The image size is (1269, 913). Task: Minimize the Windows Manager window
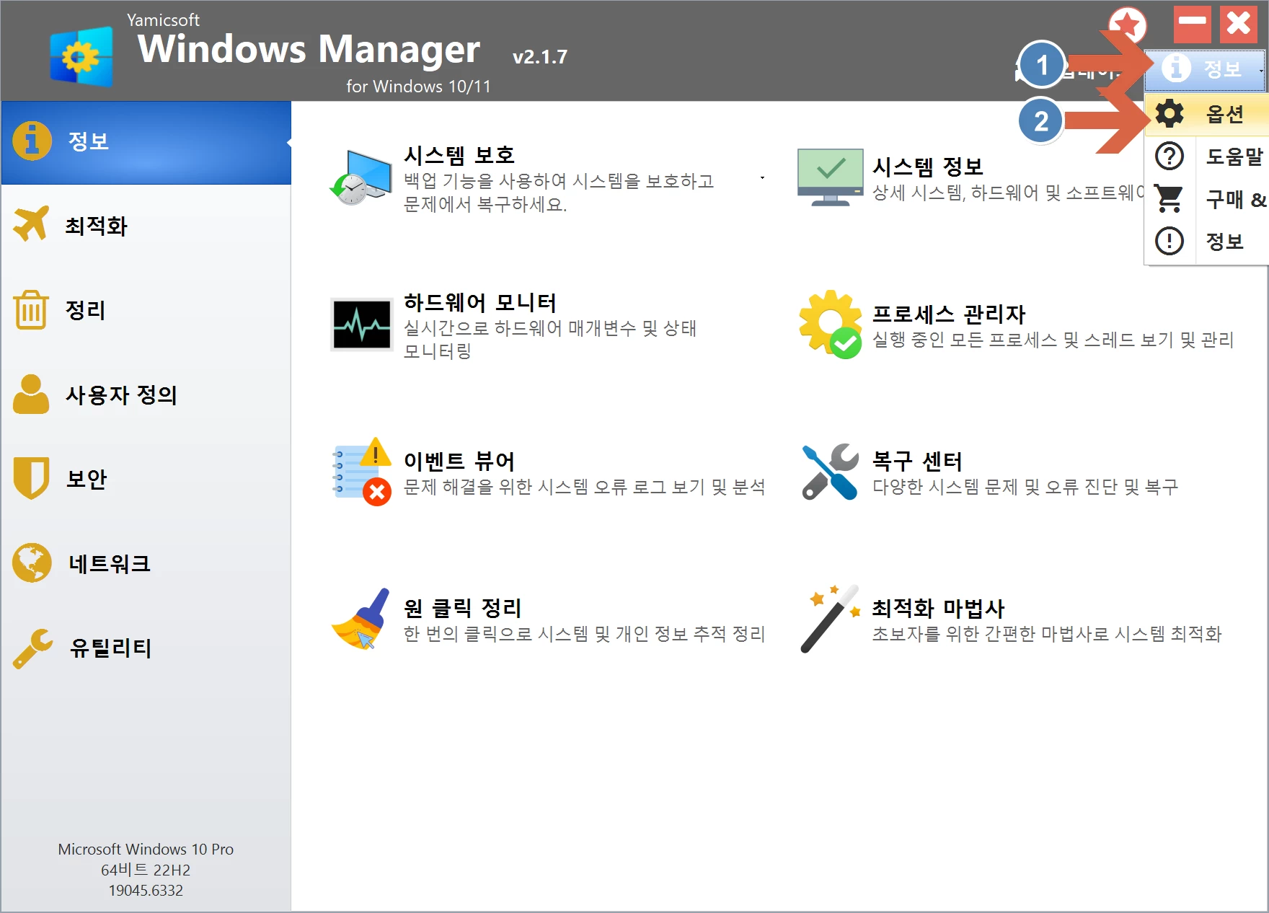click(x=1193, y=25)
